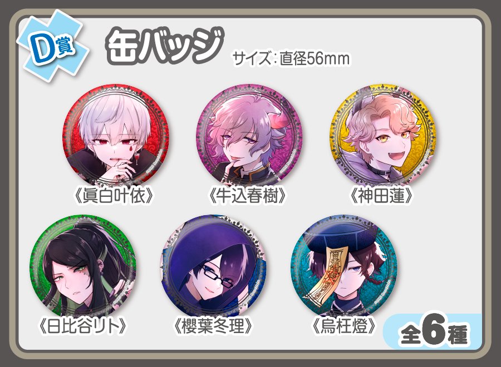
Task: Click the name label 《牛込春樹》
Action: pos(247,196)
